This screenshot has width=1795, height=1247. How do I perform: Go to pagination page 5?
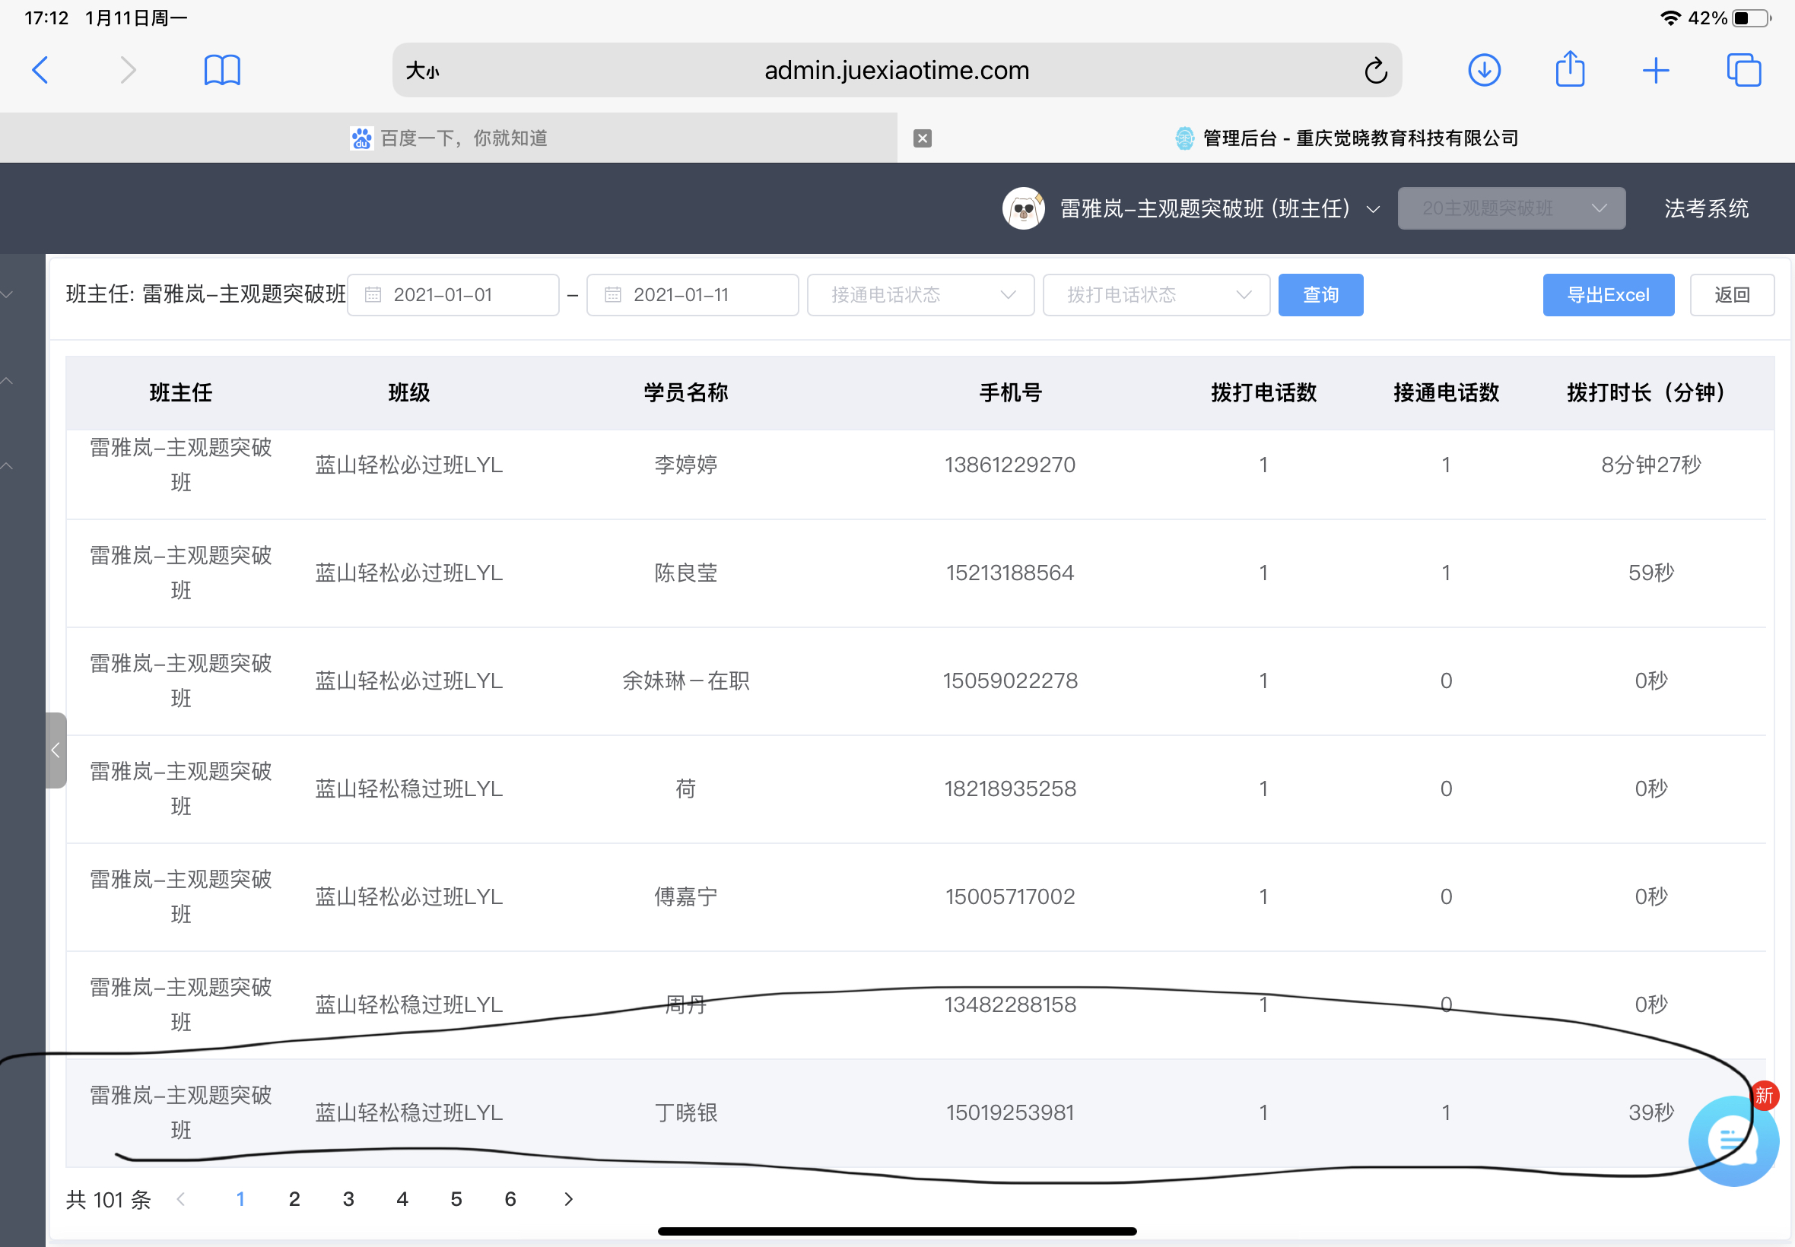456,1198
